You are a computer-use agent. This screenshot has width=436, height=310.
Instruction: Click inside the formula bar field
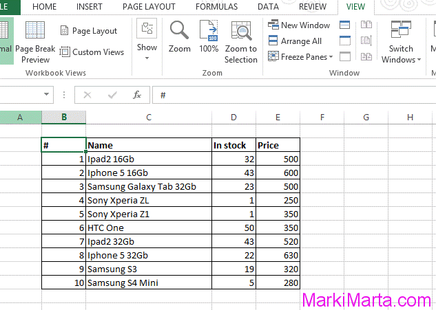[x=294, y=95]
